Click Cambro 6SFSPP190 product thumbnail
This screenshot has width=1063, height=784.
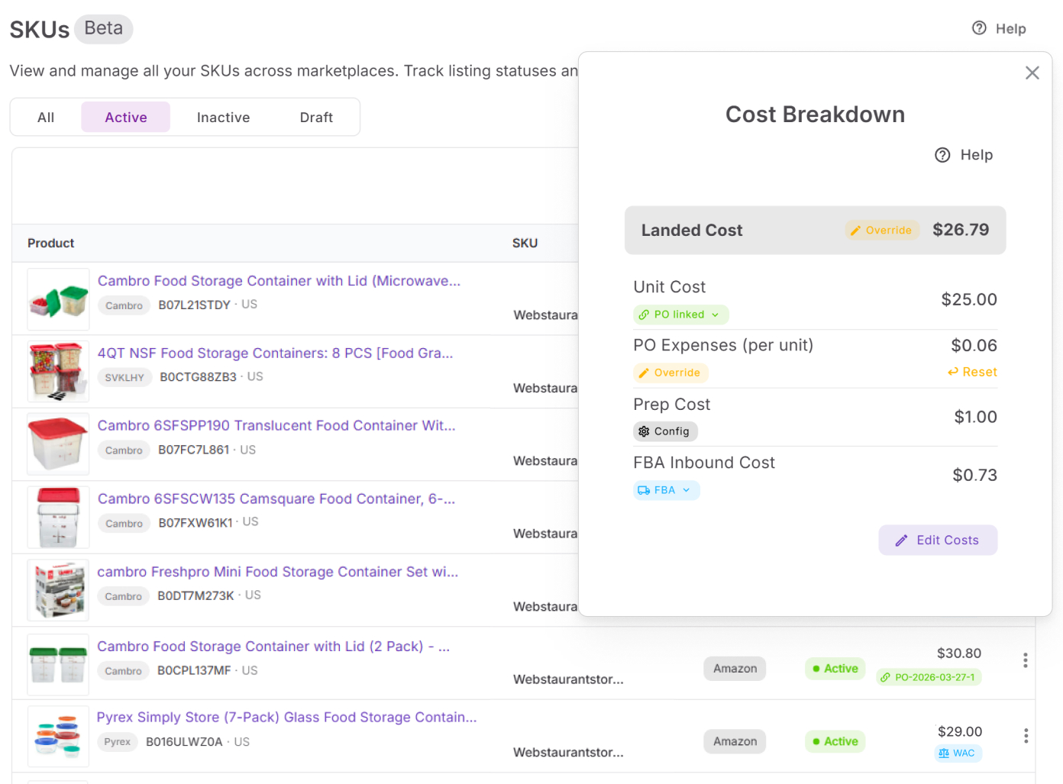pos(58,444)
